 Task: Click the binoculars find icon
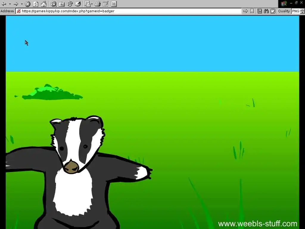tap(266, 11)
